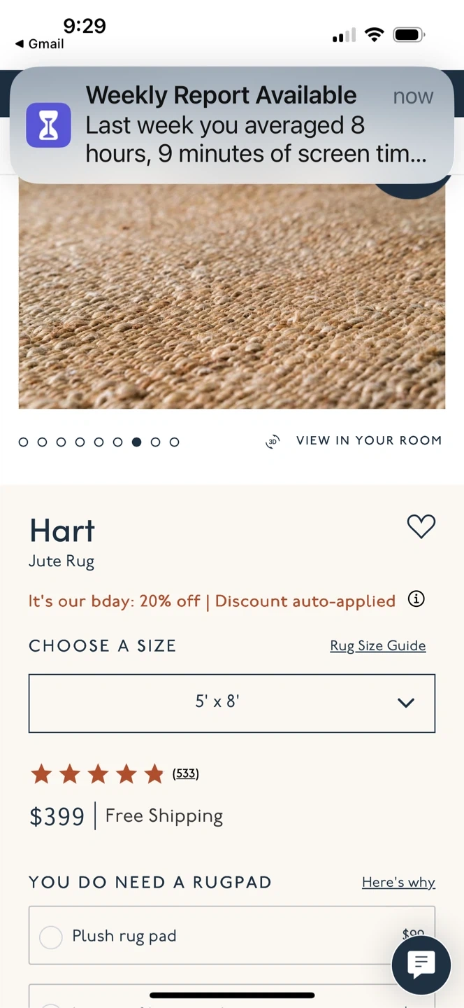Viewport: 464px width, 1008px height.
Task: Tap the five-star rating stars
Action: [97, 774]
